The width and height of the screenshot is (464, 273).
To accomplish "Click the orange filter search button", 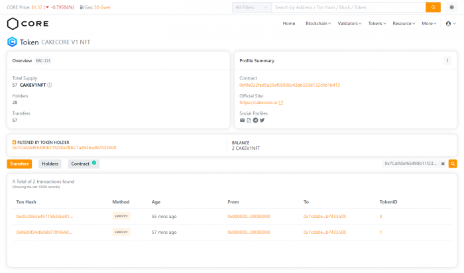I will point(453,164).
